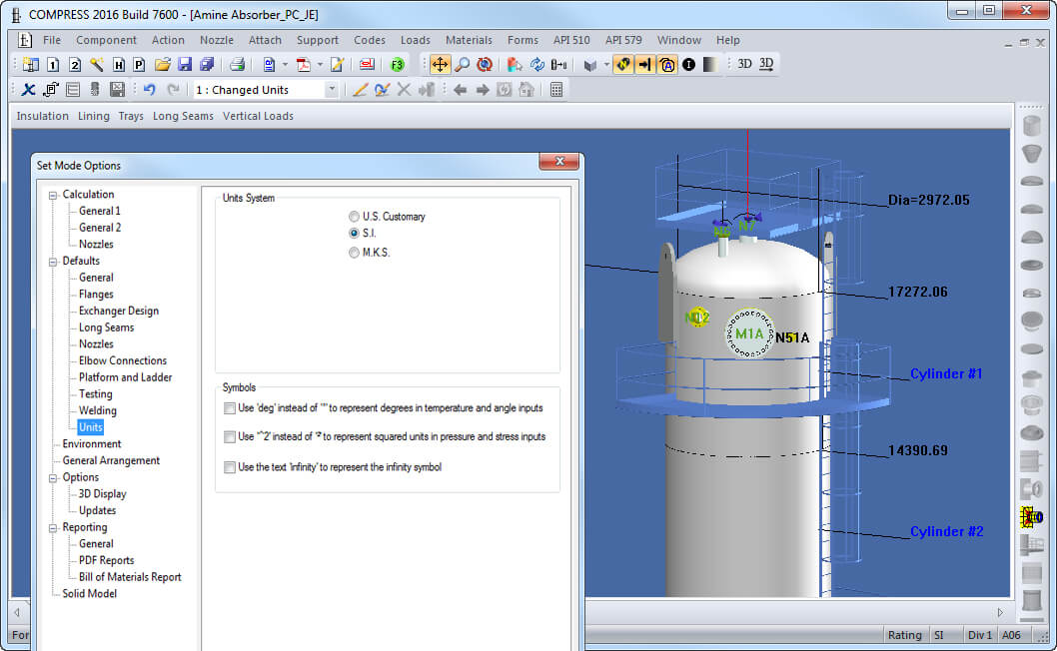
Task: Select Platform and Ladder in tree
Action: [126, 377]
